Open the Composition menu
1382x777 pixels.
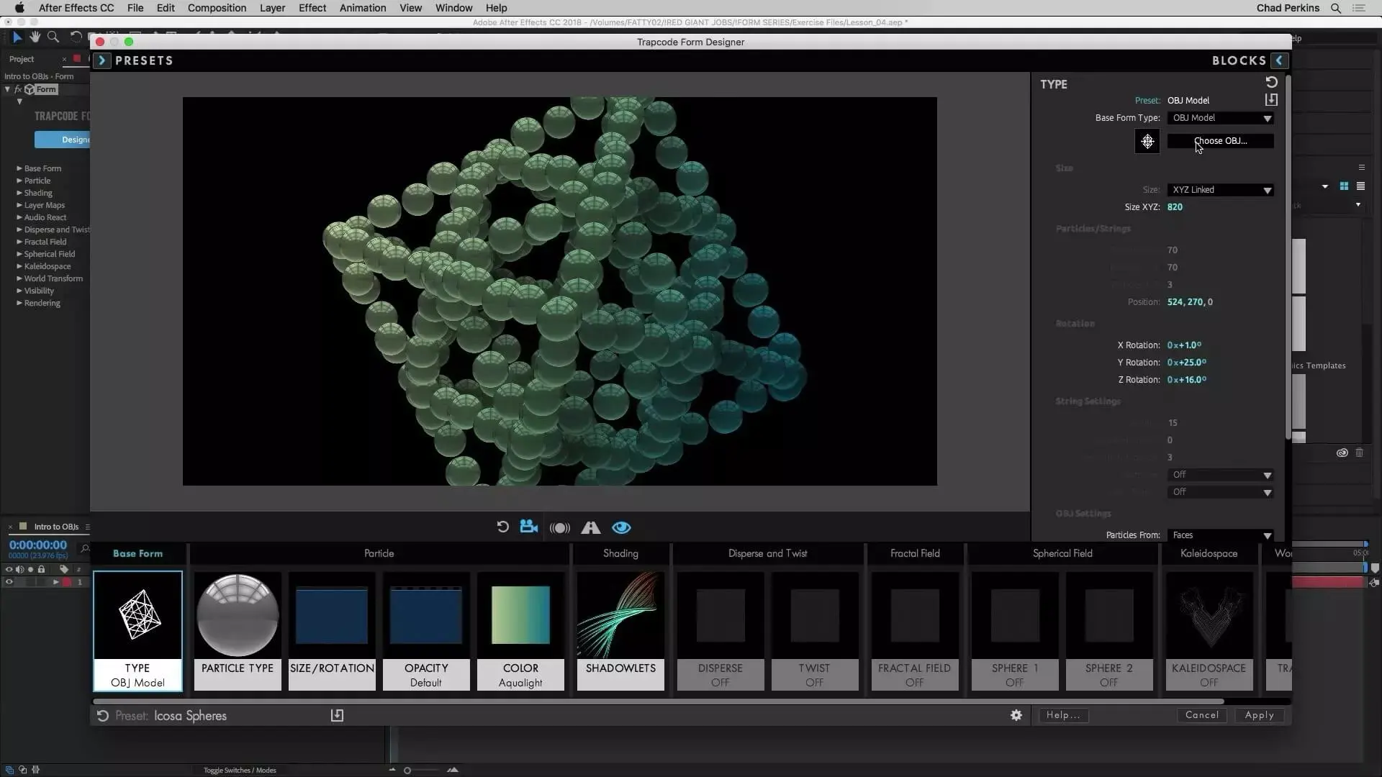click(217, 8)
